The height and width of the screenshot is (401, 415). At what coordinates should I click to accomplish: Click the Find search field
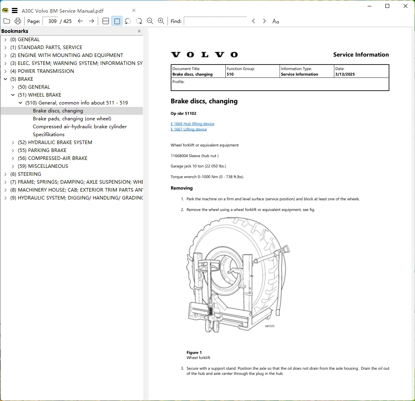215,21
